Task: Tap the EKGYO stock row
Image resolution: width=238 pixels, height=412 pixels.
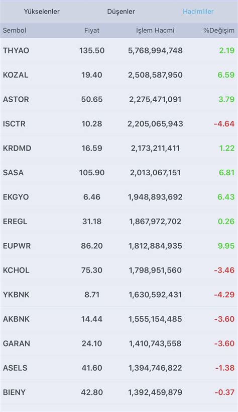Action: (x=119, y=197)
